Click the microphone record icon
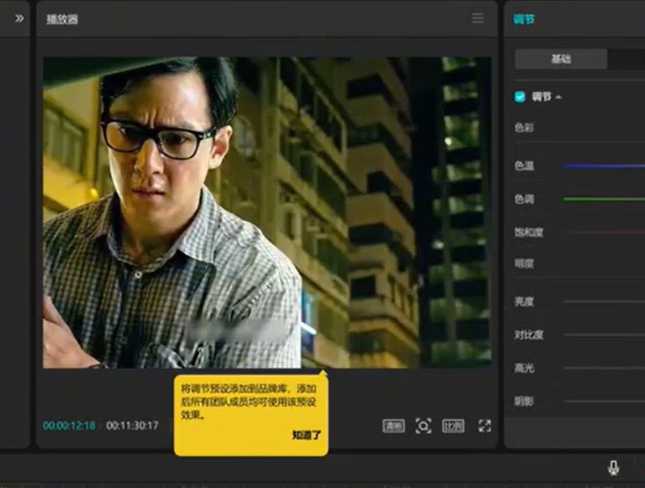Image resolution: width=645 pixels, height=488 pixels. coord(613,468)
